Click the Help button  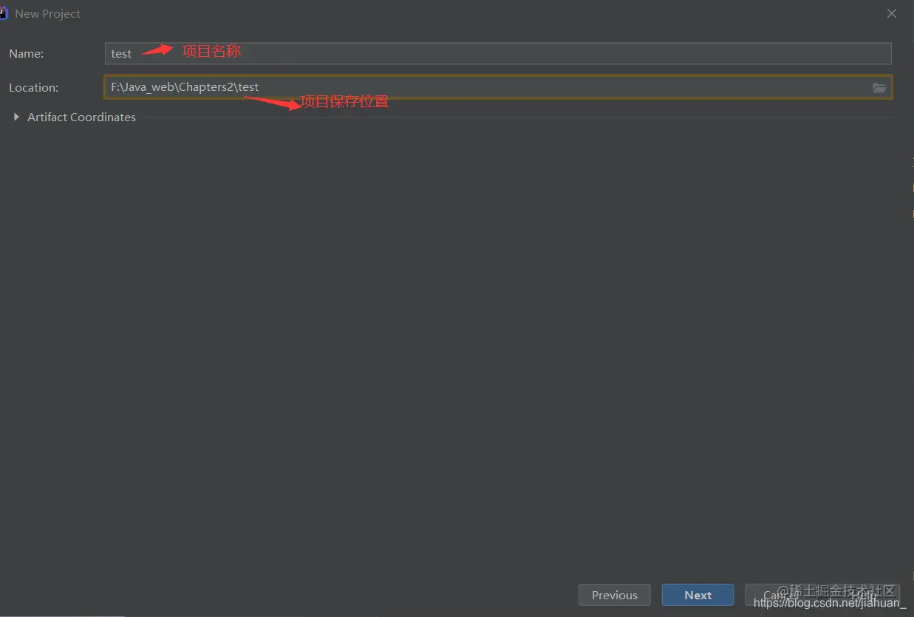tap(864, 595)
